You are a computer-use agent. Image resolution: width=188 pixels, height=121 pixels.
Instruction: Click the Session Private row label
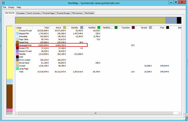[x=25, y=51]
